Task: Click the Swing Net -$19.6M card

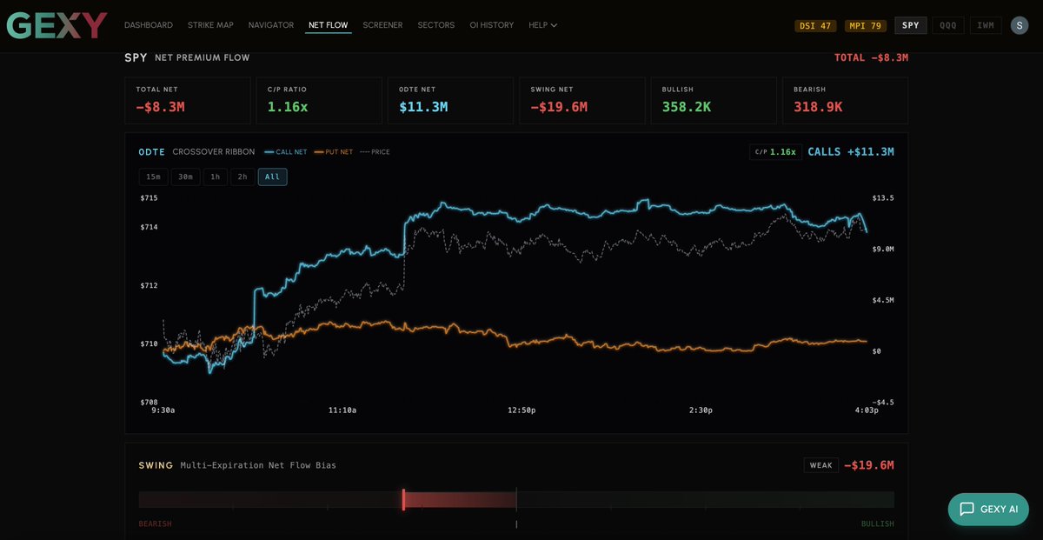Action: pos(582,100)
